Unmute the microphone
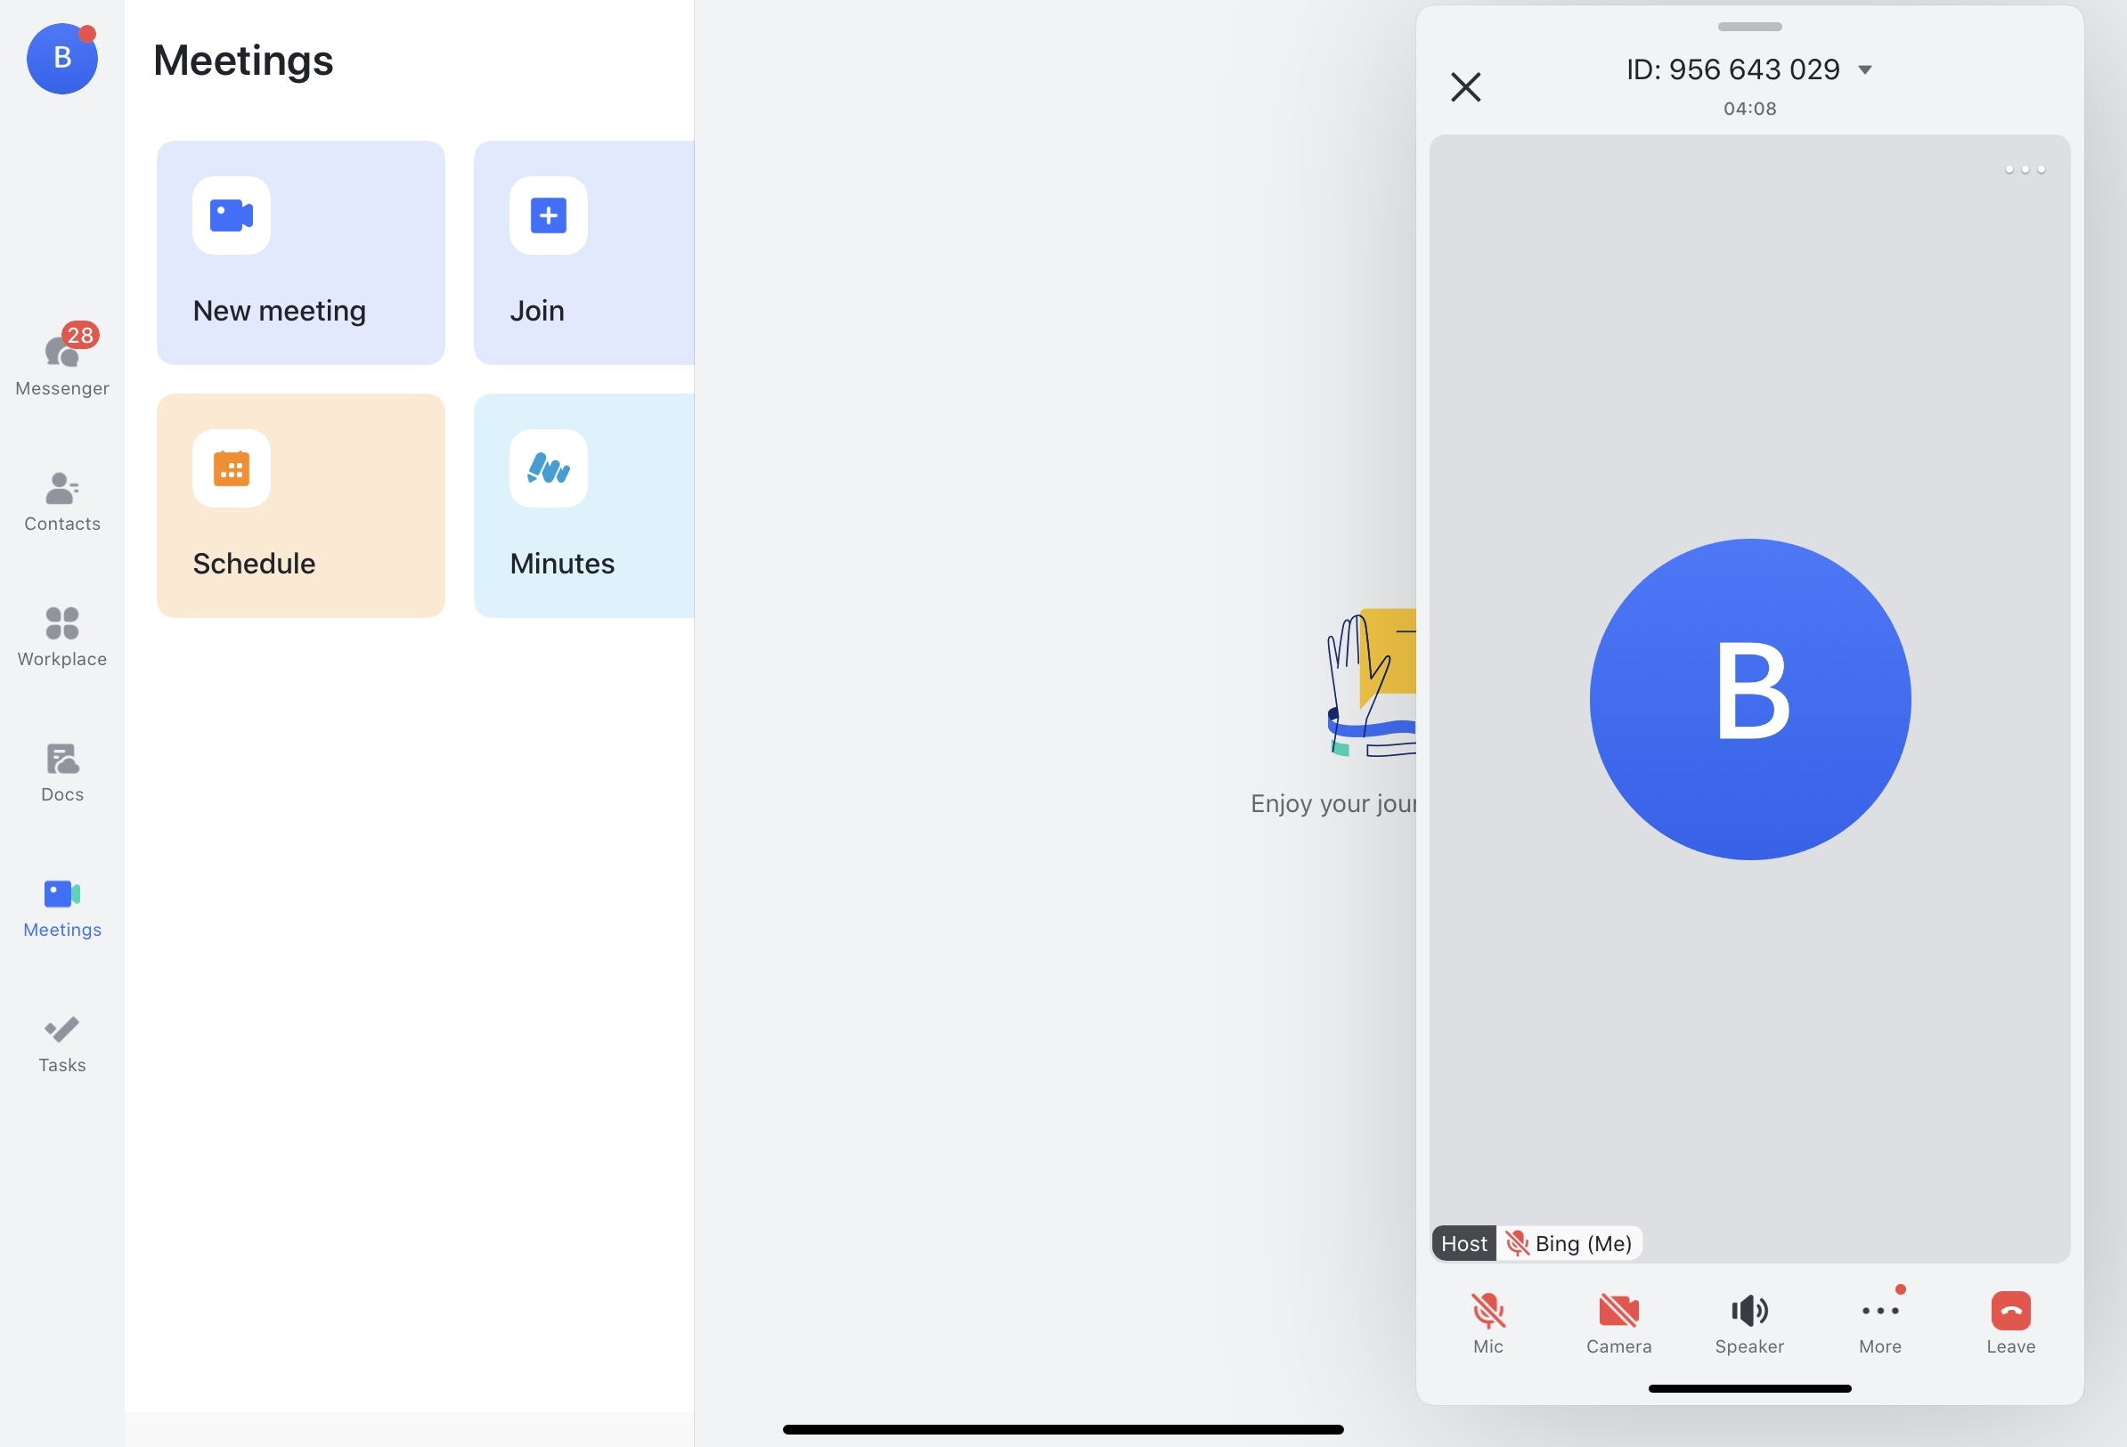Viewport: 2127px width, 1447px height. click(1488, 1321)
